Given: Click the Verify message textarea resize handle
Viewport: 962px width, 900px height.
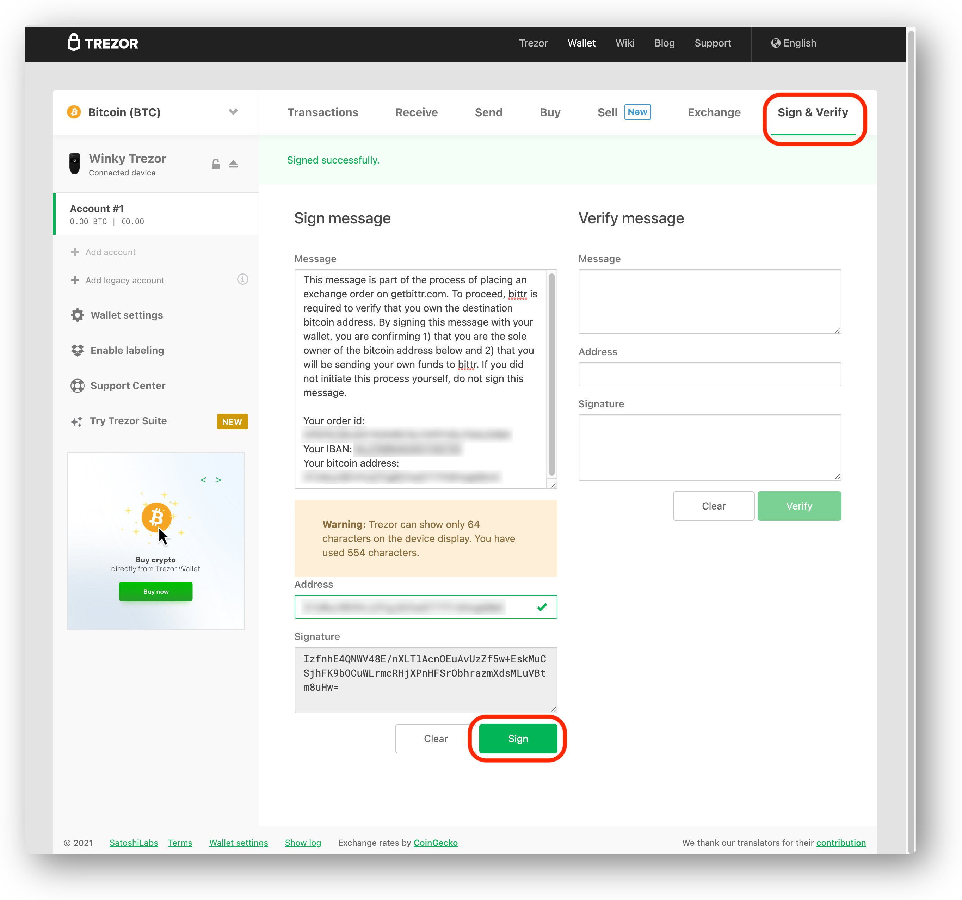Looking at the screenshot, I should 837,329.
